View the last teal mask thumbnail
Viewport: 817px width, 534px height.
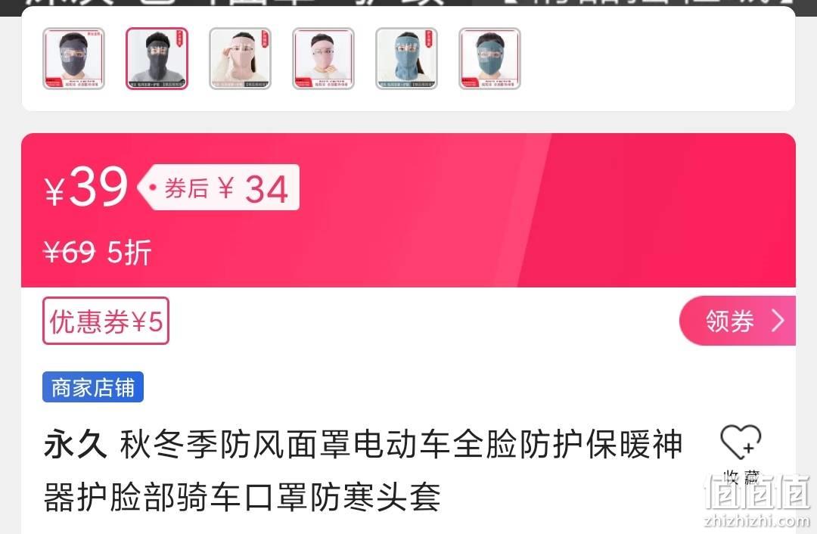click(x=489, y=59)
